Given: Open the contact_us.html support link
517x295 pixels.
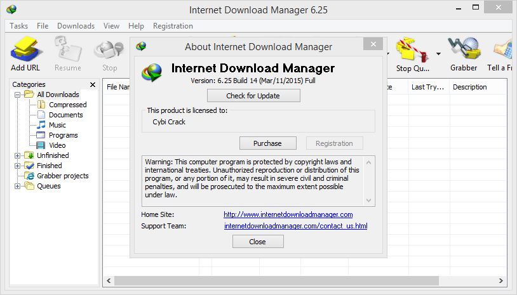Looking at the screenshot, I should click(296, 226).
